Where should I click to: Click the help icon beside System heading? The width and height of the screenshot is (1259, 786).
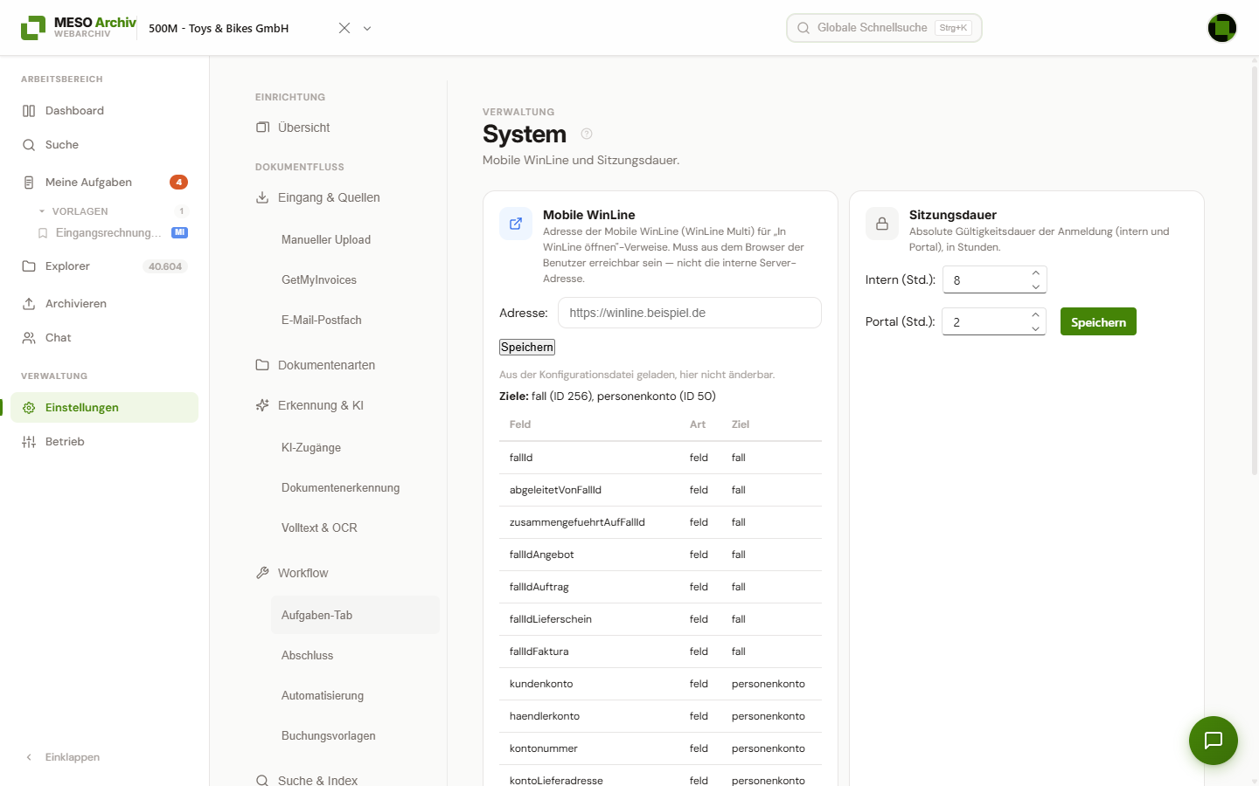pyautogui.click(x=587, y=134)
